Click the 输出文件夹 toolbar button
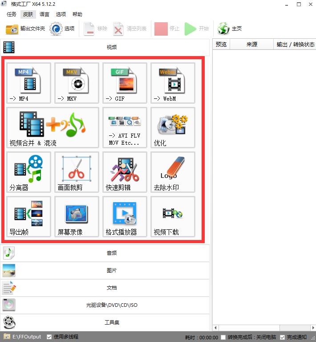Screen dimensions: 316x342 pyautogui.click(x=25, y=28)
